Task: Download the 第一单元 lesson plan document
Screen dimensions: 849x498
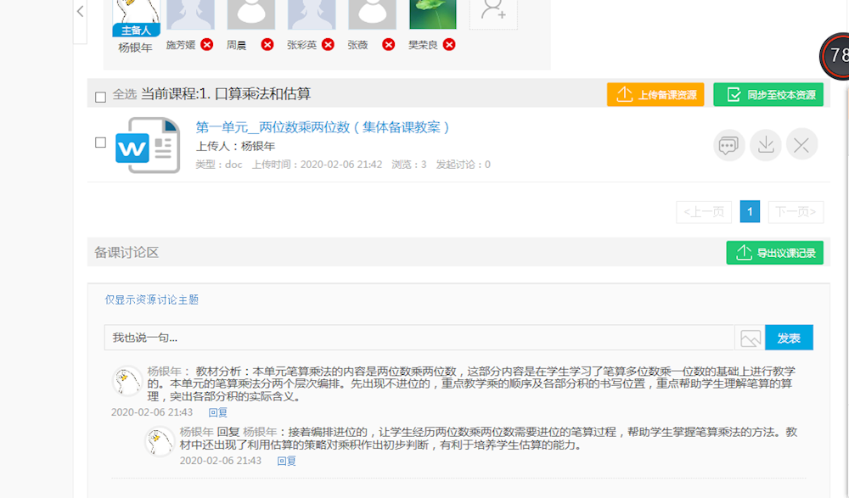Action: 765,144
